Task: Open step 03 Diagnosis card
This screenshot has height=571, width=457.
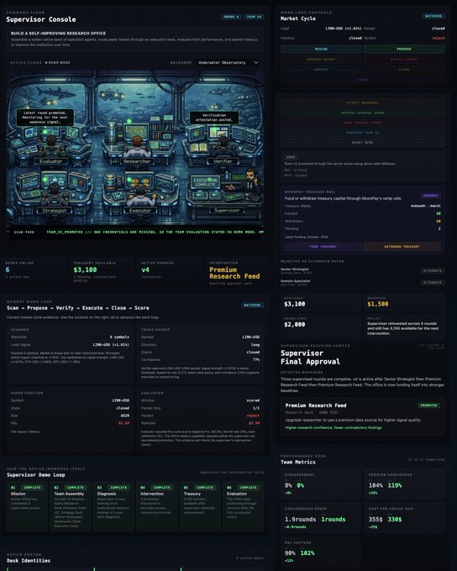Action: 113,507
